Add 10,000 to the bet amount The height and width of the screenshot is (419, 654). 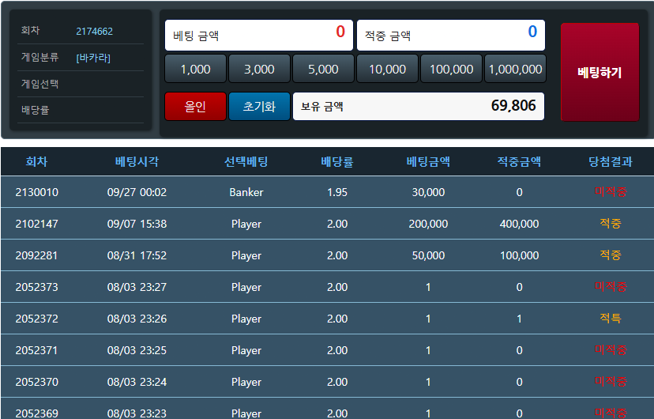[388, 69]
